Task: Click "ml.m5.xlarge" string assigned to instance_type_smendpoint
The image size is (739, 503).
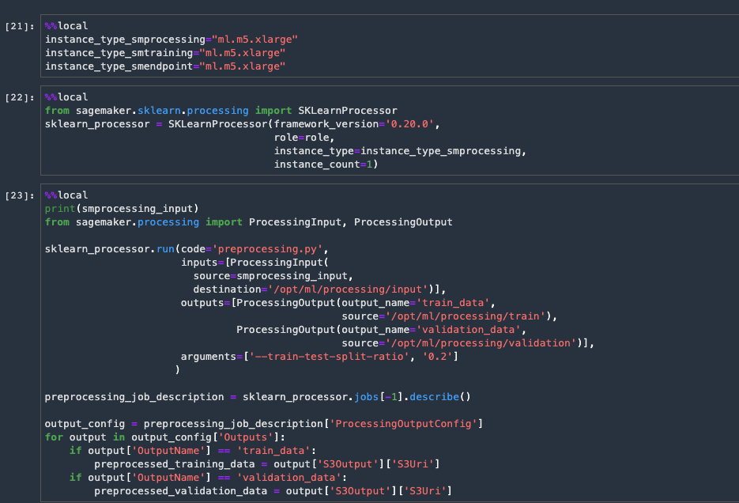Action: [242, 66]
